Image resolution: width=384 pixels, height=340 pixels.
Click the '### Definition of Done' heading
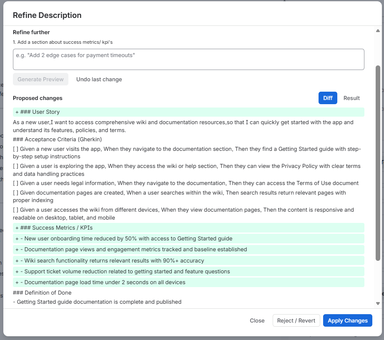point(42,292)
